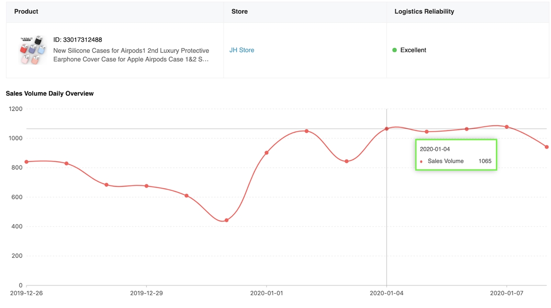Click the green Excellent status dot

tap(394, 50)
